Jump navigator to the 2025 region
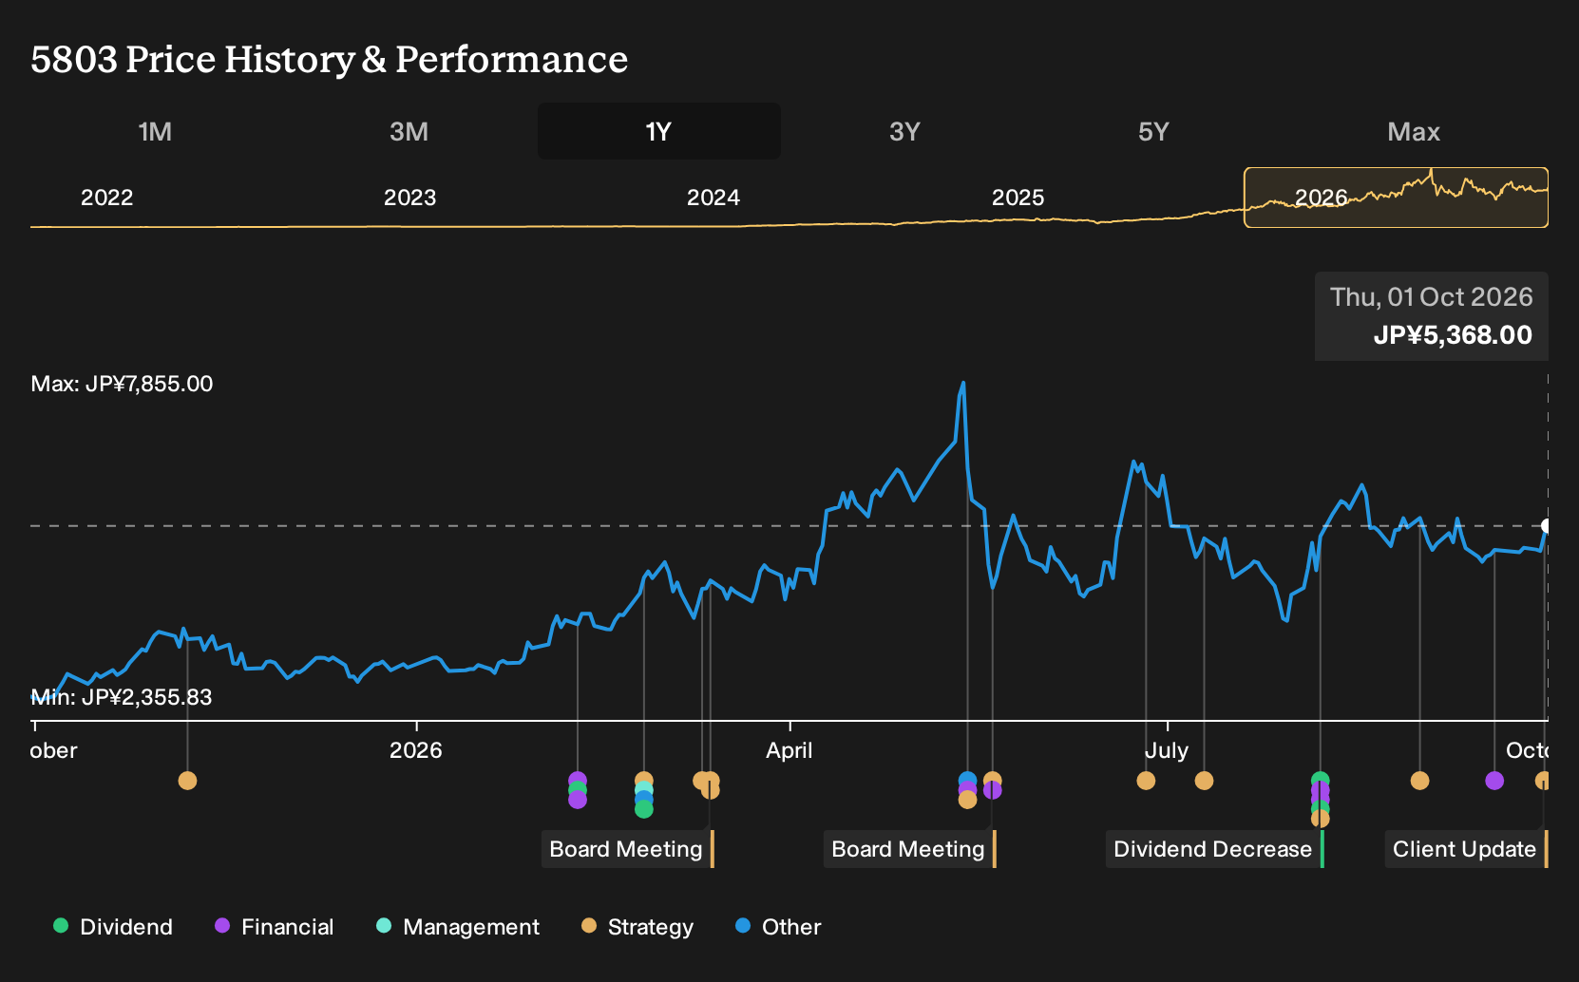This screenshot has height=982, width=1579. coord(1018,198)
